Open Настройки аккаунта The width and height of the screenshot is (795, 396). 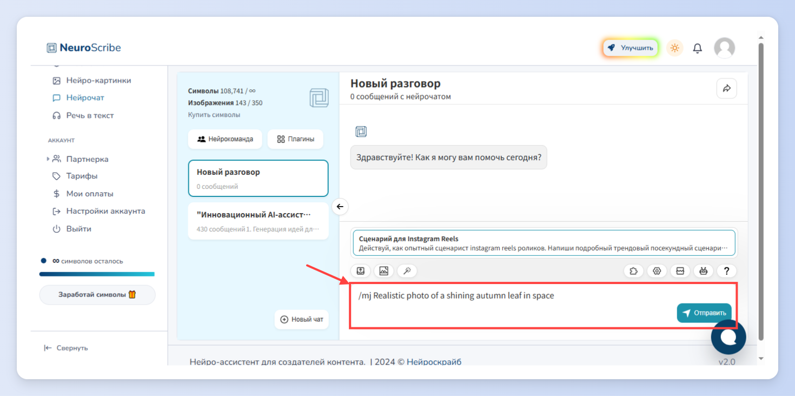(105, 211)
